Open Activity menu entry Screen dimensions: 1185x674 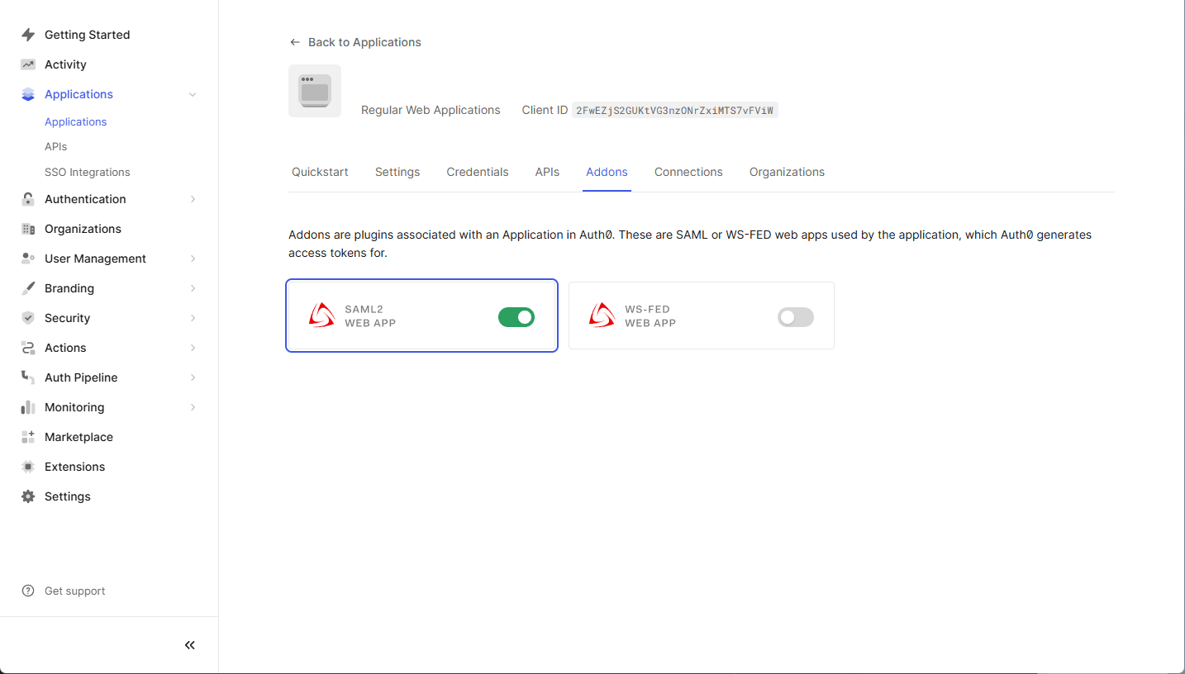click(x=65, y=64)
